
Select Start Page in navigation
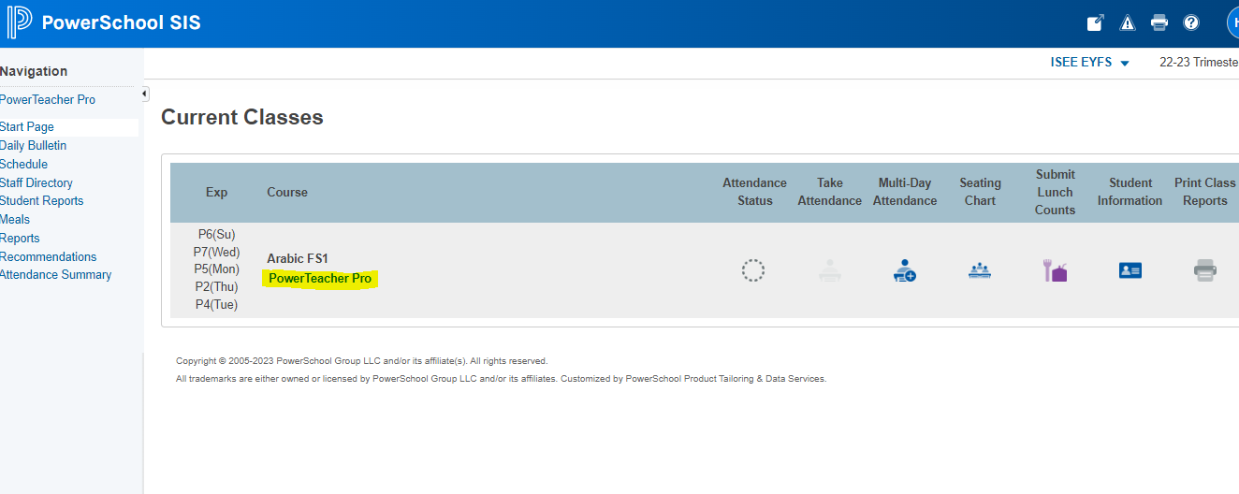tap(27, 127)
